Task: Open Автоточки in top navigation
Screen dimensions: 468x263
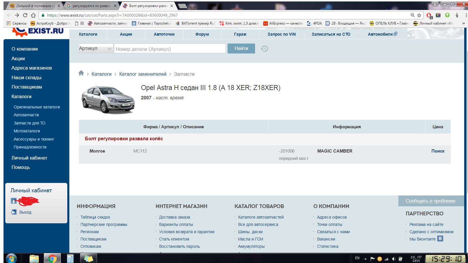Action: 164,34
